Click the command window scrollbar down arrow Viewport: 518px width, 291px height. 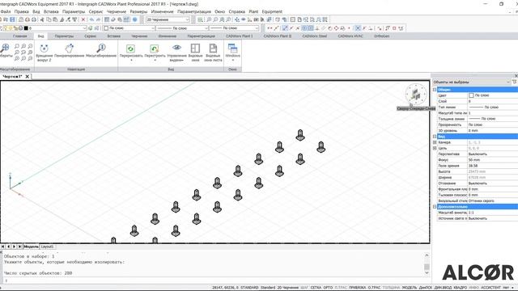(427, 272)
